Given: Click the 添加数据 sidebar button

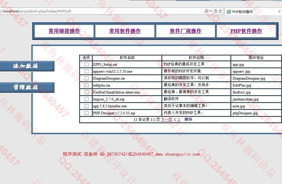Looking at the screenshot, I should [x=27, y=66].
